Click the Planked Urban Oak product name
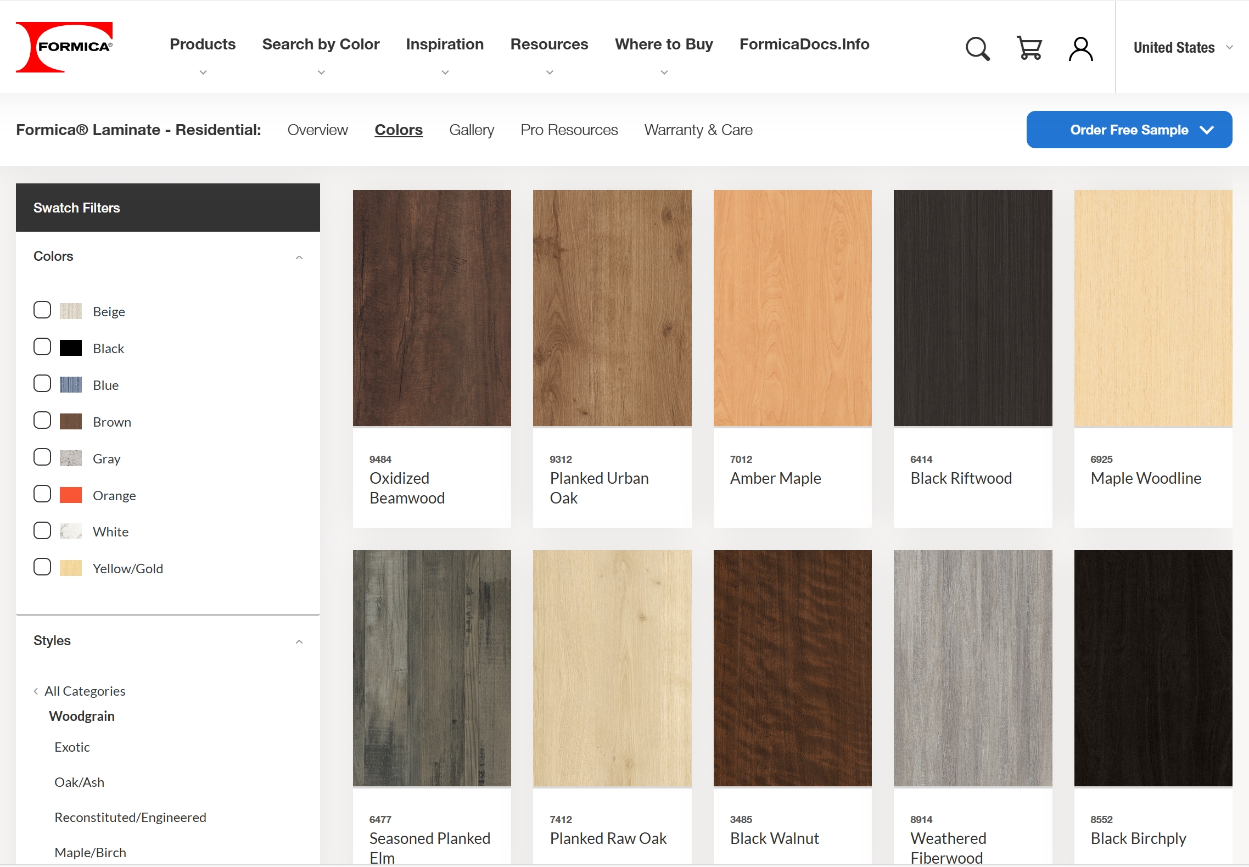The width and height of the screenshot is (1249, 867). coord(599,488)
